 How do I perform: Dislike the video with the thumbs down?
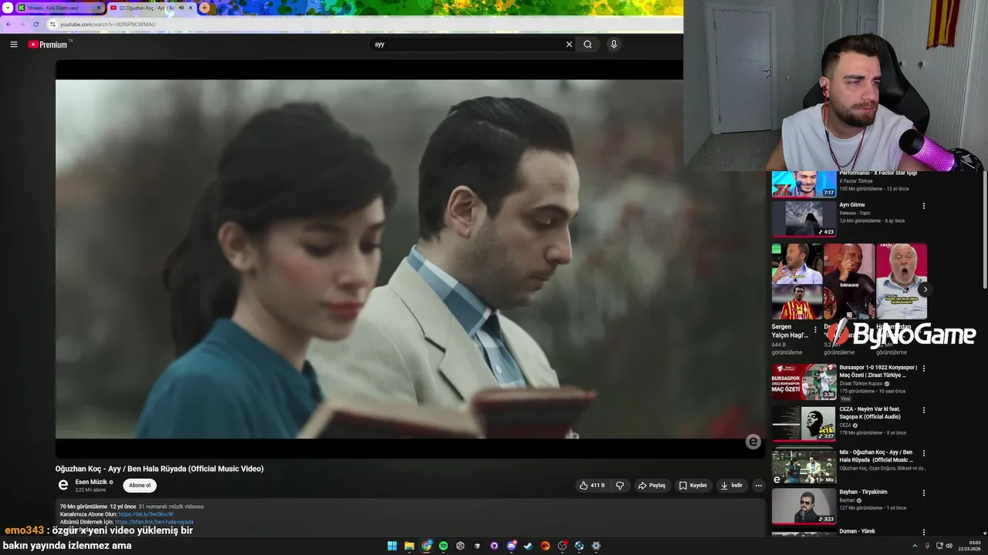tap(619, 486)
